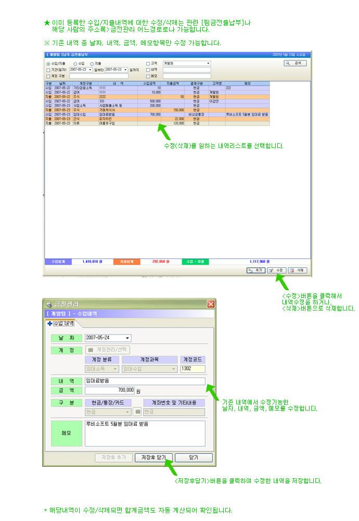Switch to the 수입 내역 tab
This screenshot has height=521, width=359.
coord(63,324)
